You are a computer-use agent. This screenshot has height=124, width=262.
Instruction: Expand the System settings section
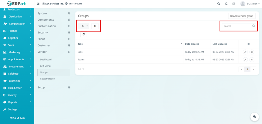click(69, 13)
